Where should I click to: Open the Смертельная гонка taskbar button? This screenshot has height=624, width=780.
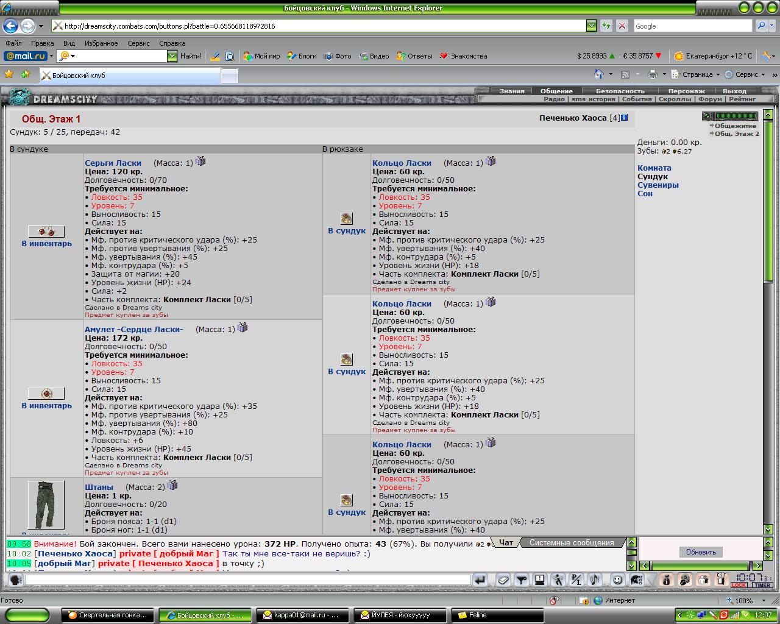107,615
